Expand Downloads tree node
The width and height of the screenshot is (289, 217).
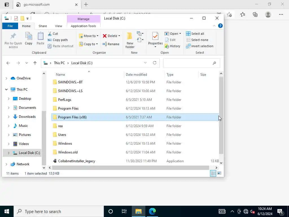pyautogui.click(x=8, y=117)
